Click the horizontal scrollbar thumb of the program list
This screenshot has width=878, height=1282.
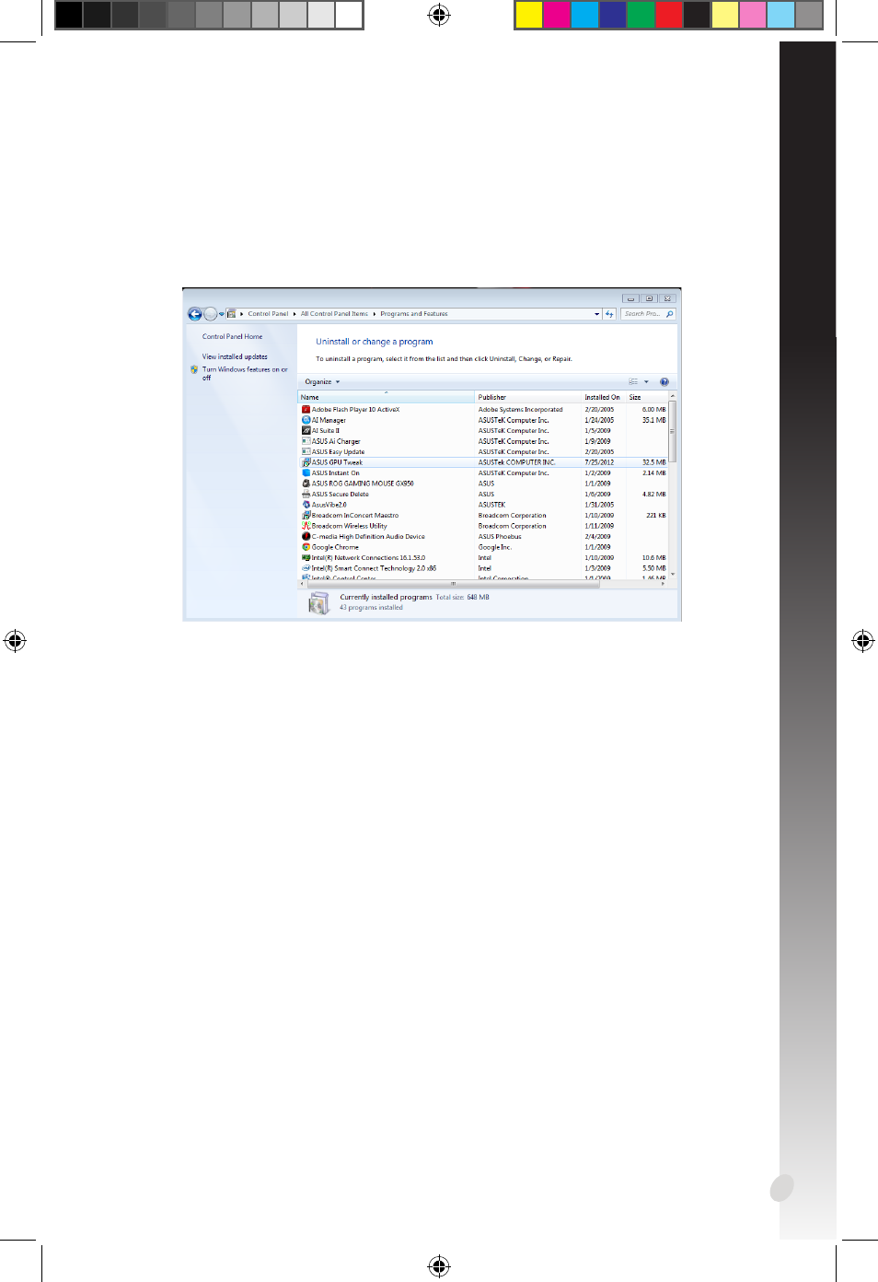coord(453,584)
